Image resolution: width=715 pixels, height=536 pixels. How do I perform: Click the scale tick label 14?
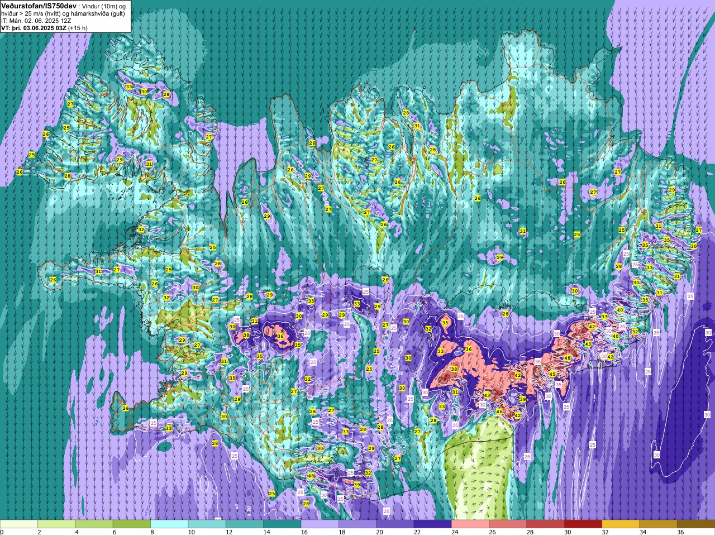click(266, 532)
